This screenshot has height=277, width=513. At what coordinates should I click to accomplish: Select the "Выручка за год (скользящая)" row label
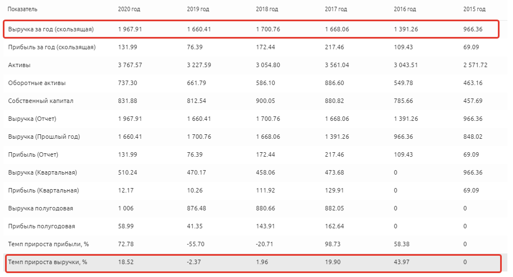pos(50,29)
